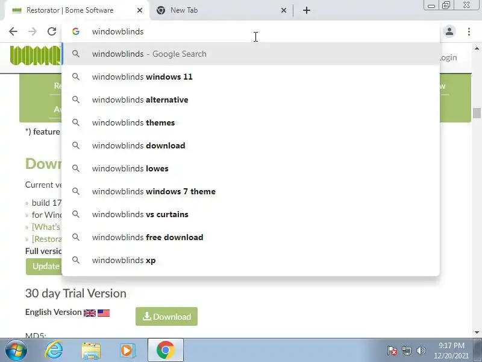Screen dimensions: 482x362
Task: Choose 'windowblinds vs curtains' suggestion
Action: pos(251,214)
